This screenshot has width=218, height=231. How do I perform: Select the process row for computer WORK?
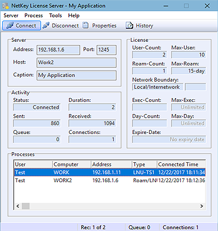coord(110,172)
